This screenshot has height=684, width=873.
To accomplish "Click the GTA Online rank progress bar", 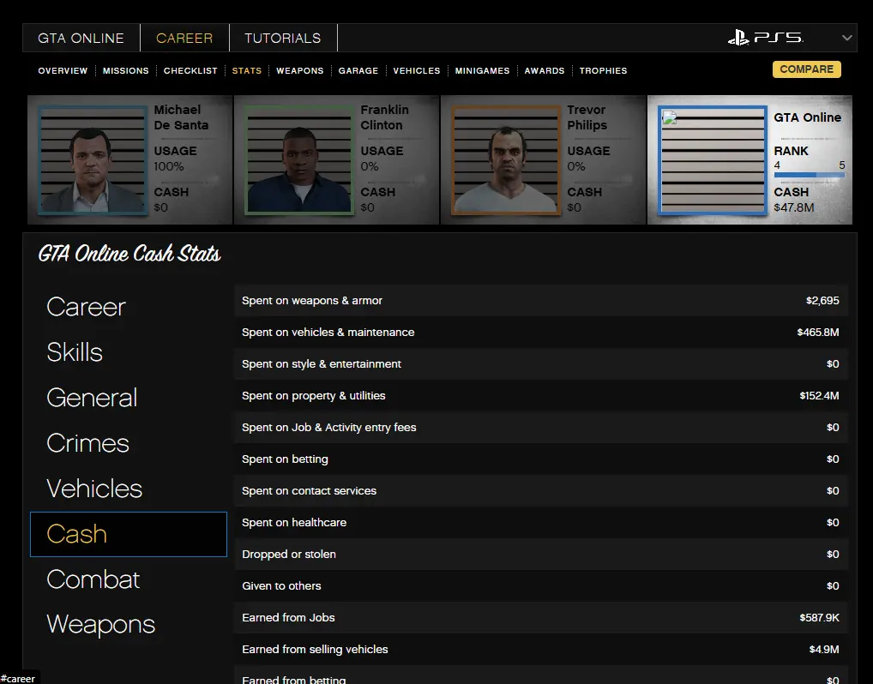I will (810, 175).
